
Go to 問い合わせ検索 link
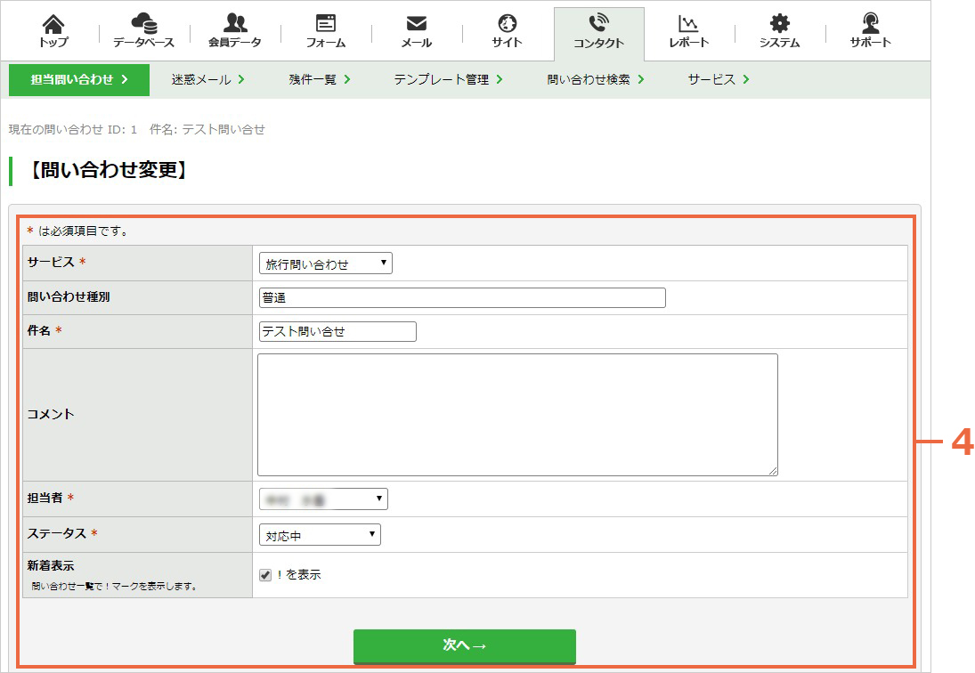pos(595,79)
